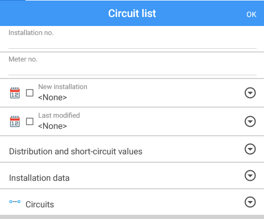This screenshot has height=219, width=264.
Task: Expand Distribution and short-circuit values section
Action: point(250,149)
